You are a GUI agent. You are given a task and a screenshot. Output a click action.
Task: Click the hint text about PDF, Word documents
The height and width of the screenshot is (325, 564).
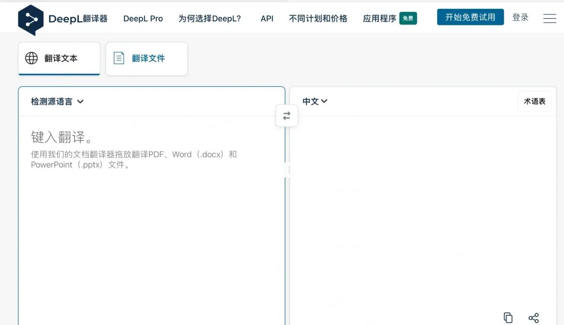tap(134, 160)
